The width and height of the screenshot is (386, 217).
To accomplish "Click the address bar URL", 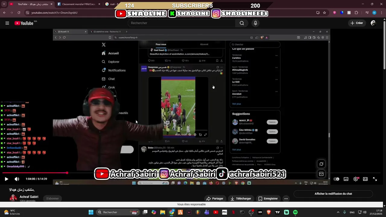I will click(54, 13).
